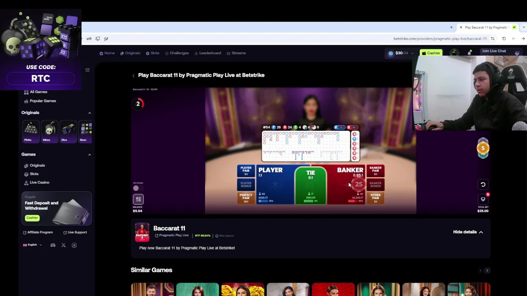Open the Keno original game
The width and height of the screenshot is (527, 296).
point(86,132)
